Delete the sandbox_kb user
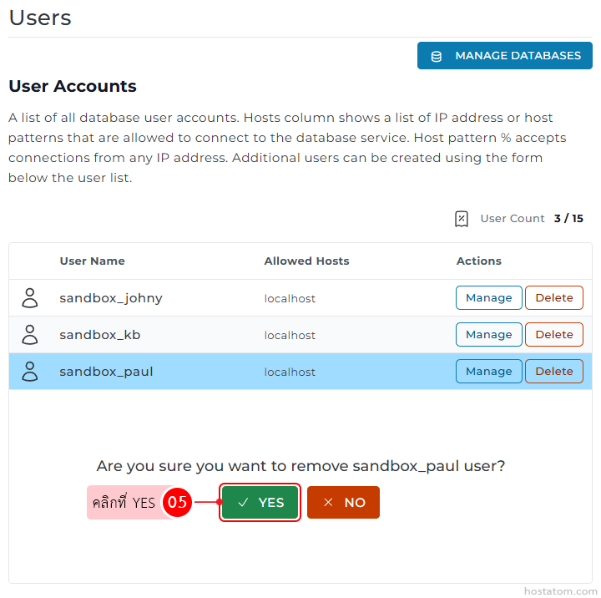 point(554,334)
